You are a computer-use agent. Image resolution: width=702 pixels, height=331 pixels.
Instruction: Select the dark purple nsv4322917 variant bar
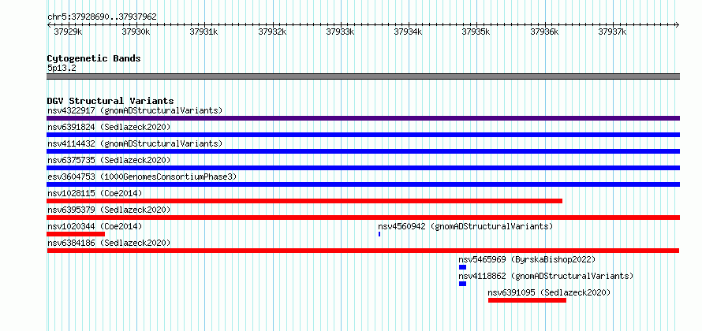coord(363,118)
